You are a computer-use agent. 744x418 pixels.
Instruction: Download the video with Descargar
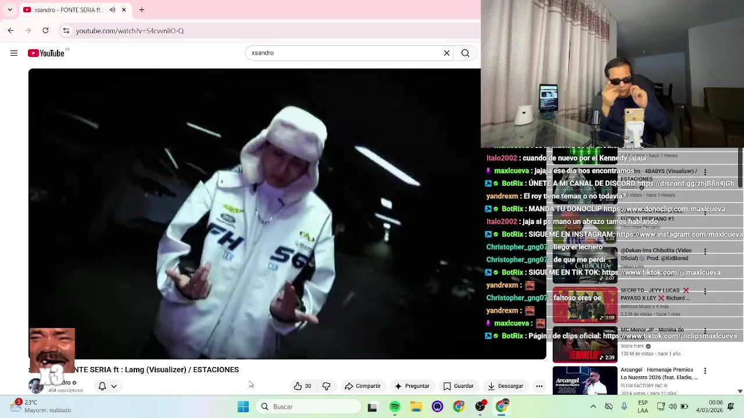(x=505, y=386)
